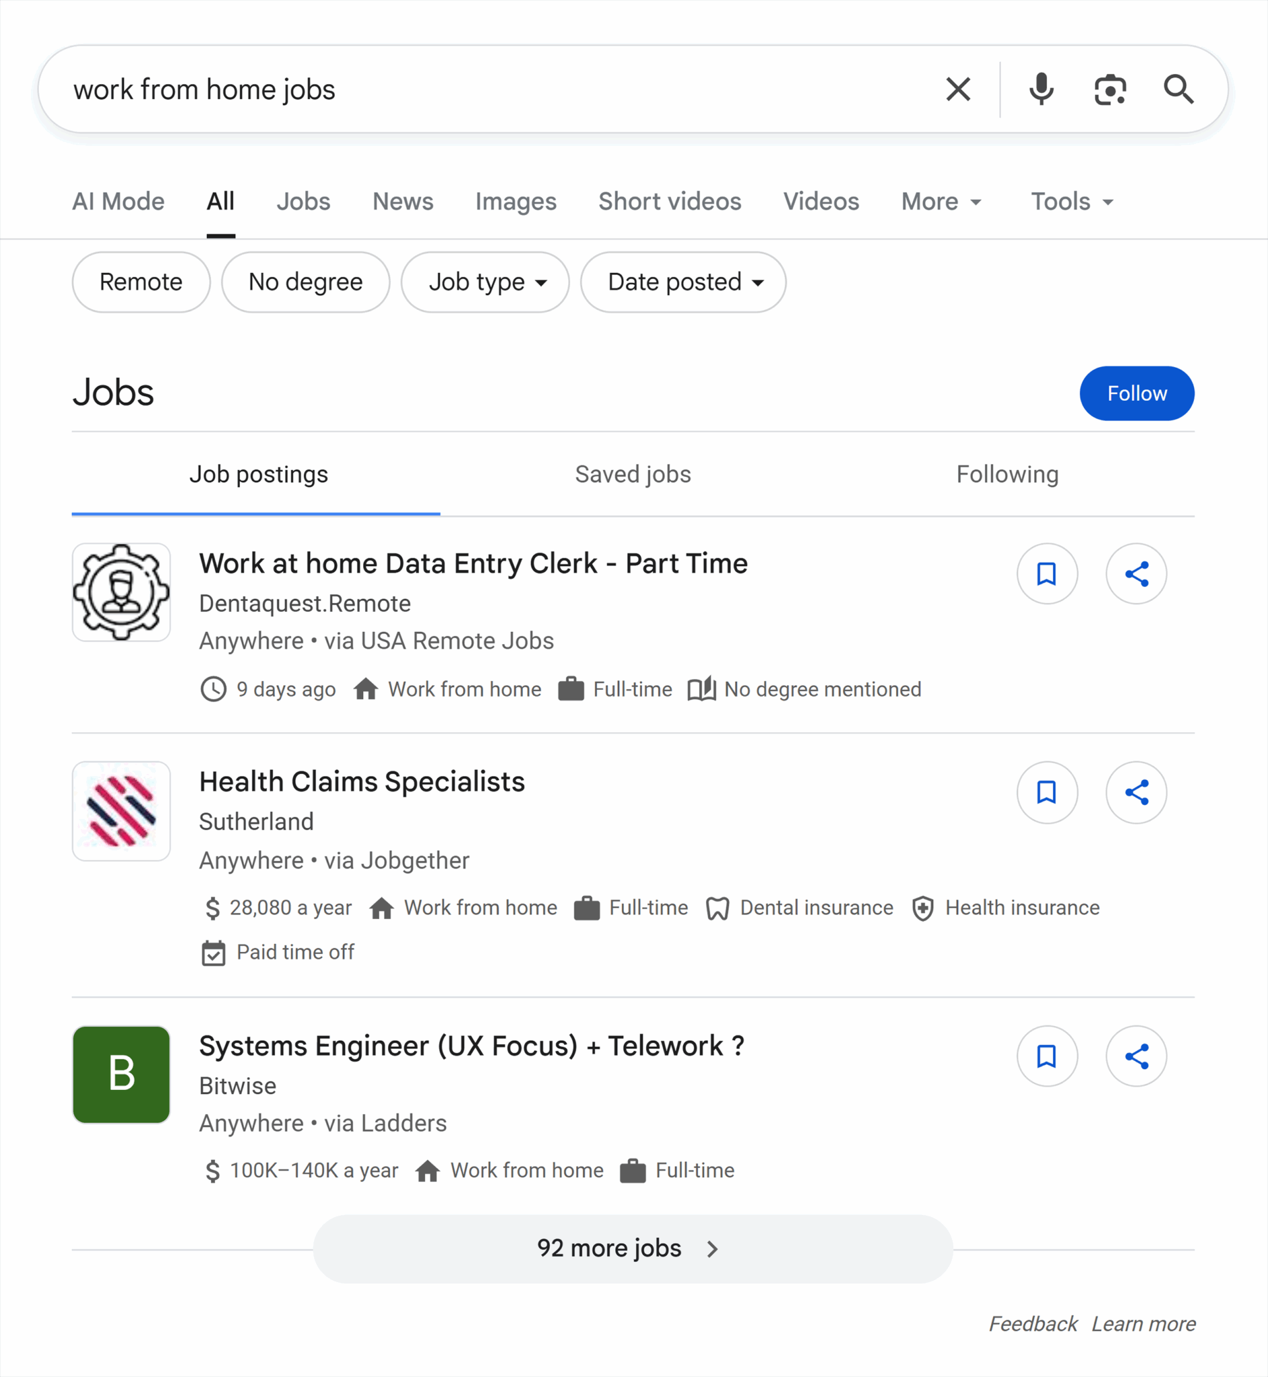1268x1377 pixels.
Task: Open the Following tab
Action: 1007,474
